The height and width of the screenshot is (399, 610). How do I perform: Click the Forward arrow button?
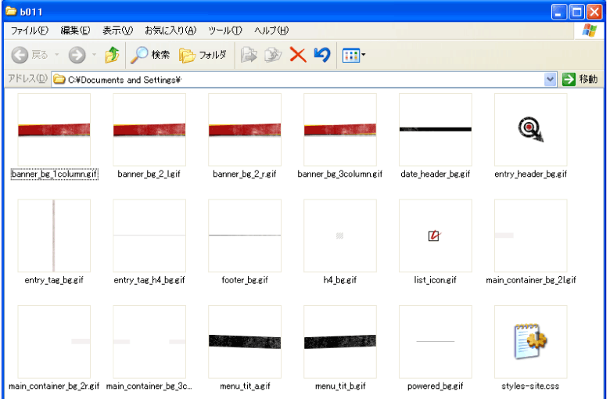(x=77, y=55)
